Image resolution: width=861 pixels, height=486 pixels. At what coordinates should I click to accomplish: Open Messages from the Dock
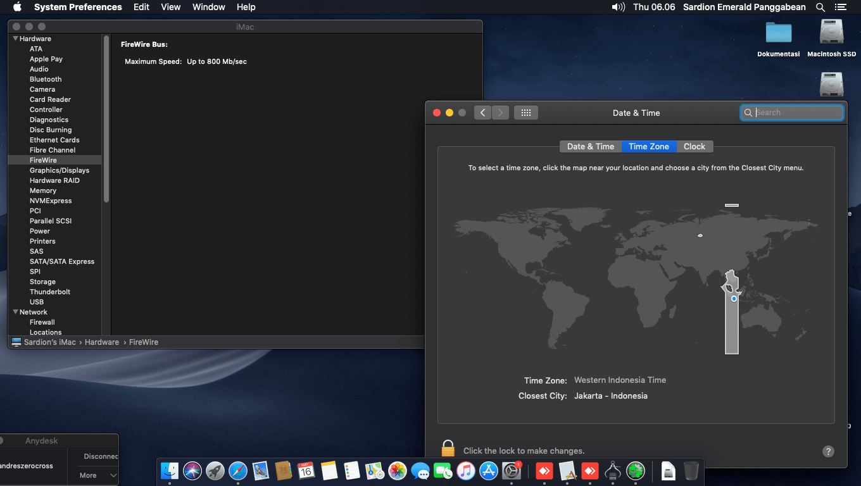pos(420,470)
